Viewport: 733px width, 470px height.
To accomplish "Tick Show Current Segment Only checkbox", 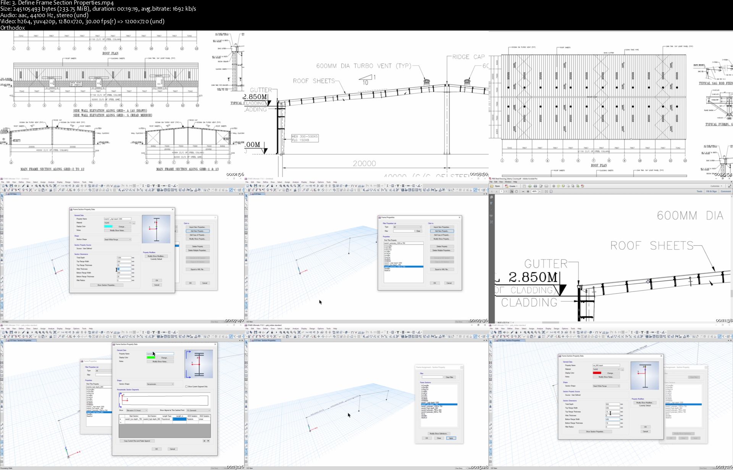I will pyautogui.click(x=186, y=386).
